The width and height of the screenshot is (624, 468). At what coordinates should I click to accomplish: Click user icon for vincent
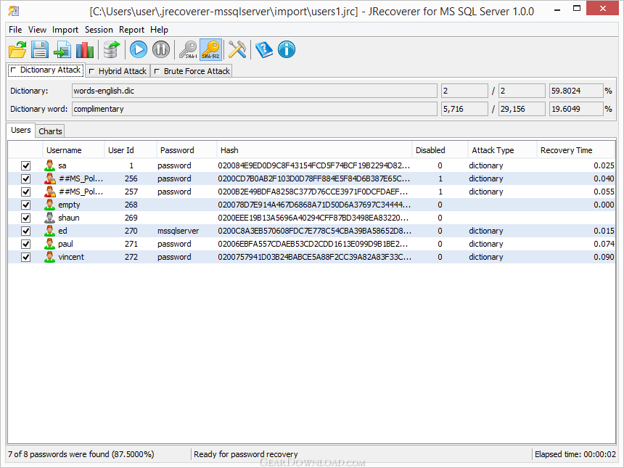[x=50, y=257]
